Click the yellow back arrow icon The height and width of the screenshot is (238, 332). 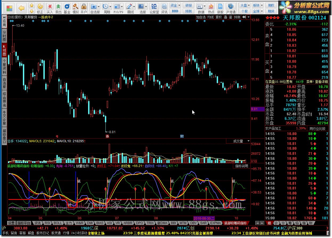click(x=22, y=8)
